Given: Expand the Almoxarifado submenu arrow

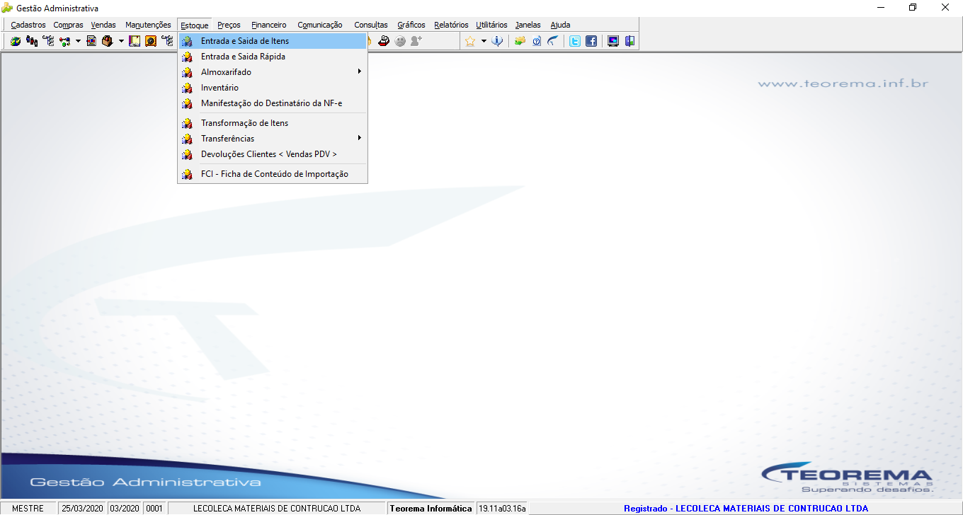Looking at the screenshot, I should tap(360, 72).
